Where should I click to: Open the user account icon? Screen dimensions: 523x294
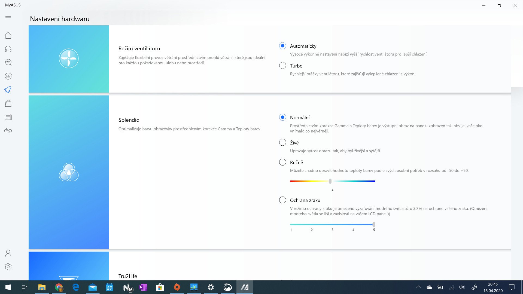click(x=8, y=253)
